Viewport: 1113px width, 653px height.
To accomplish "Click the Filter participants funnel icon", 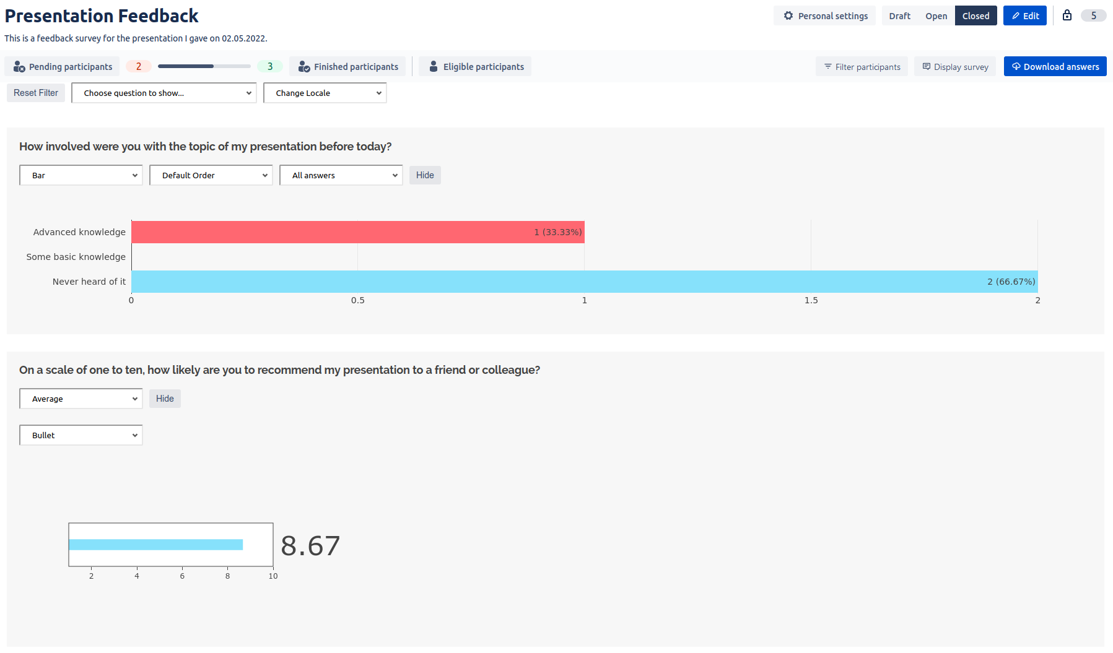I will [x=827, y=67].
